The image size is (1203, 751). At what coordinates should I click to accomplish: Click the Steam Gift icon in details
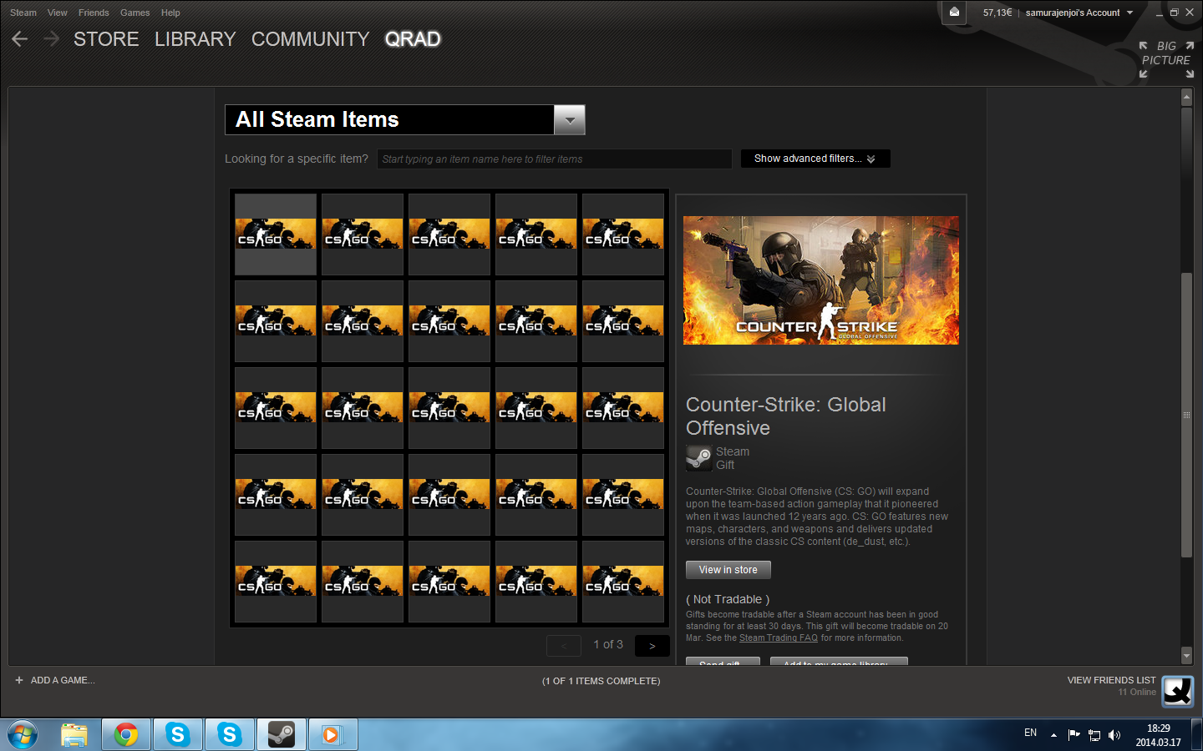click(698, 458)
